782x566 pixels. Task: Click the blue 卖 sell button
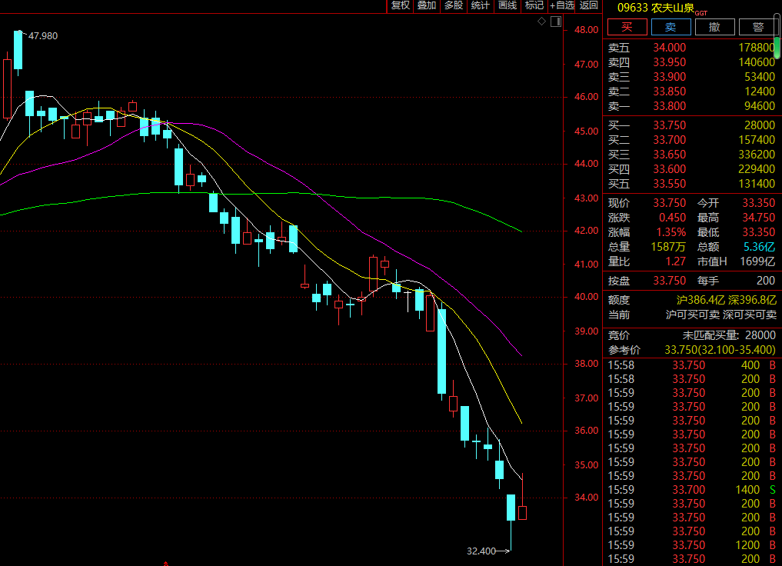pyautogui.click(x=671, y=27)
